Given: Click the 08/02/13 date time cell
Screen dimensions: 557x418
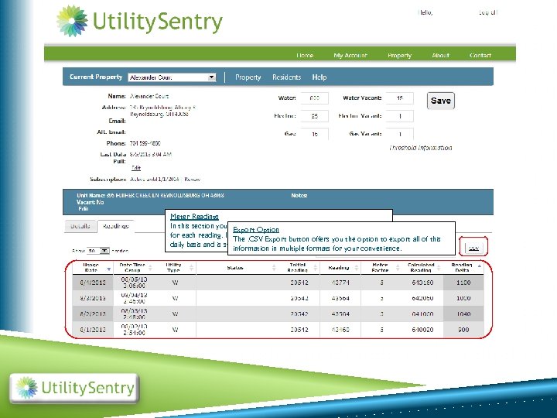Looking at the screenshot, I should [x=134, y=330].
